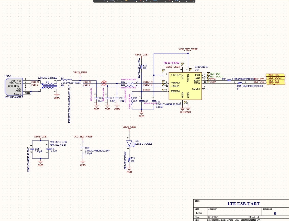This screenshot has height=221, width=289.
Task: Select the R23 330 ohm resistor
Action: pos(129,159)
